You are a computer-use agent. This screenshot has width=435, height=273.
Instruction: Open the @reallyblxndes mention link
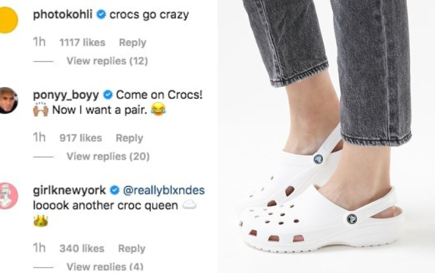coord(163,191)
